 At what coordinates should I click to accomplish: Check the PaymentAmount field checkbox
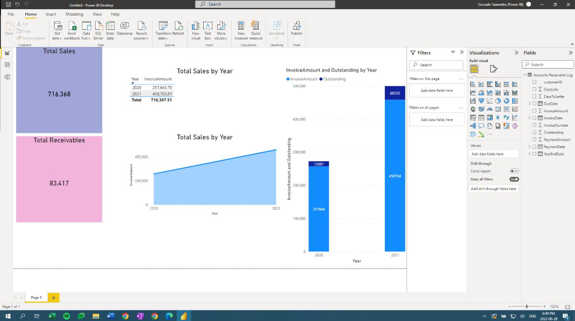(534, 140)
